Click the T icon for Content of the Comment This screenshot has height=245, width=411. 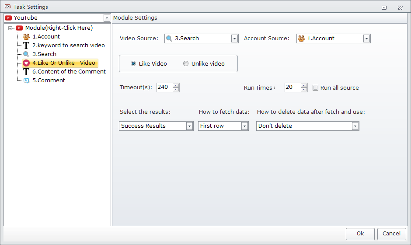click(26, 72)
